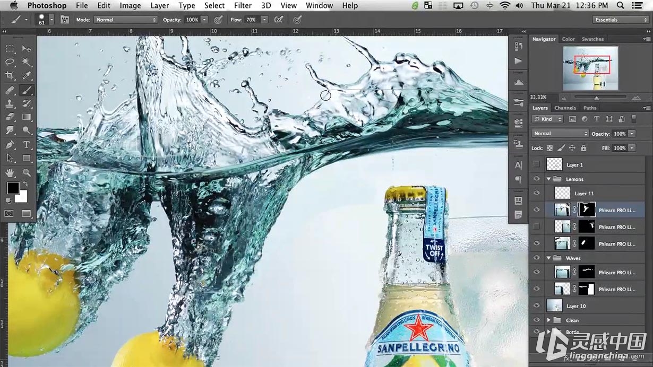Open the brush preset picker
This screenshot has height=367, width=653.
point(51,20)
